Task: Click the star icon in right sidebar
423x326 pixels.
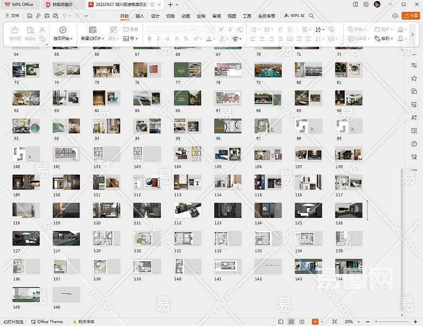Action: pos(414,78)
